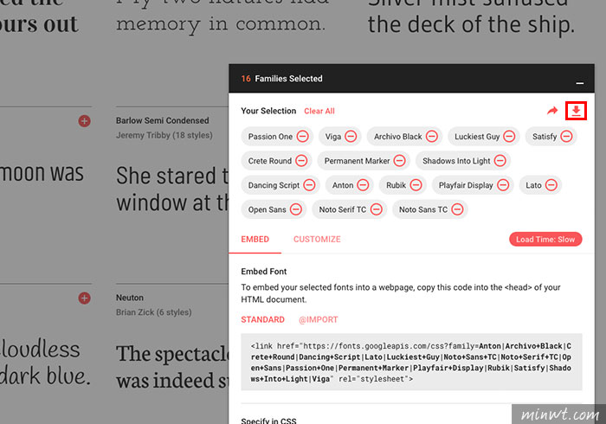
Task: Open the Barlow Semi Condensed font title
Action: point(163,120)
